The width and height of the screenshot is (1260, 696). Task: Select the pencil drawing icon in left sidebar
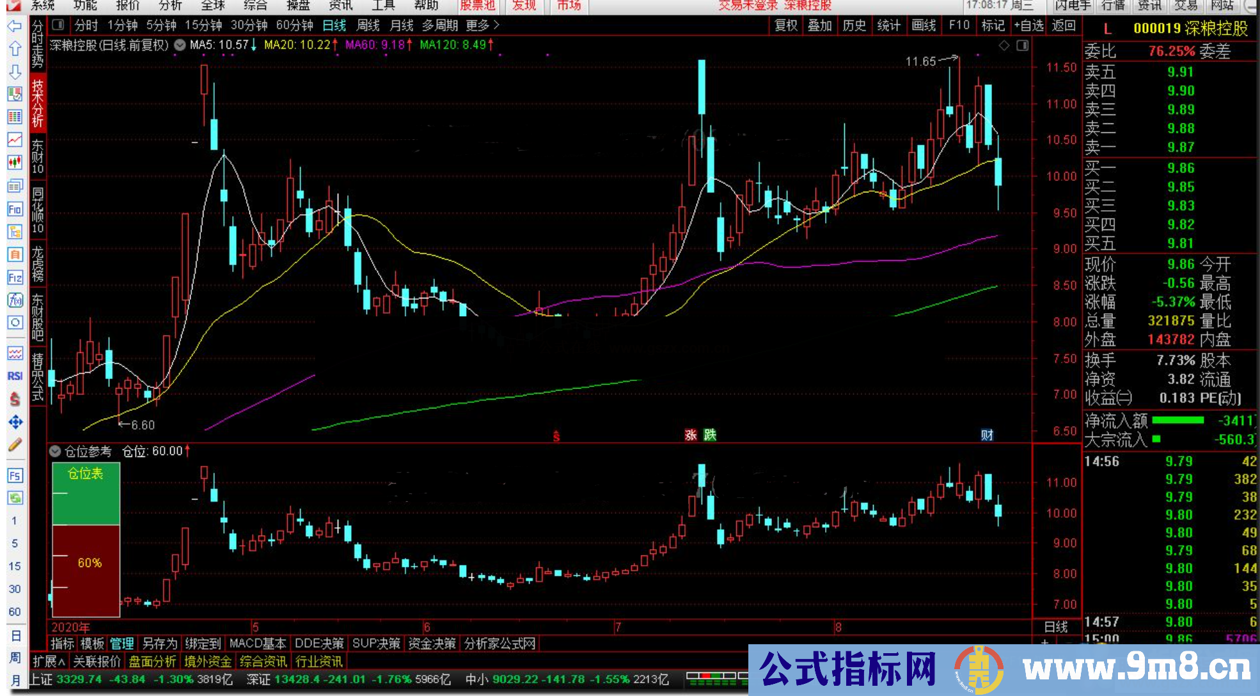(x=15, y=445)
